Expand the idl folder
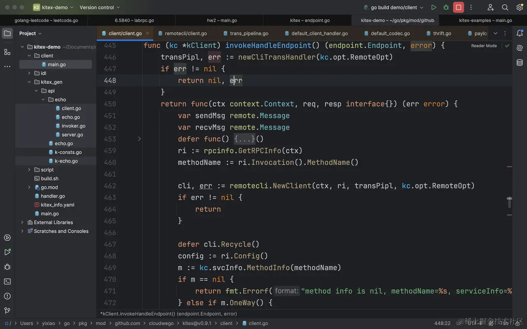Screen dimensions: 527x329 click(x=29, y=73)
